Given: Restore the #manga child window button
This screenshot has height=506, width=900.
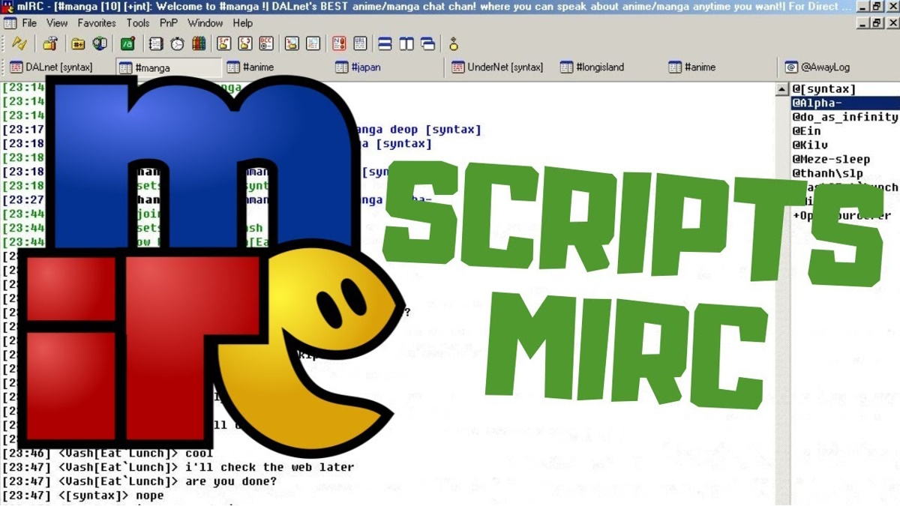Looking at the screenshot, I should (x=877, y=23).
